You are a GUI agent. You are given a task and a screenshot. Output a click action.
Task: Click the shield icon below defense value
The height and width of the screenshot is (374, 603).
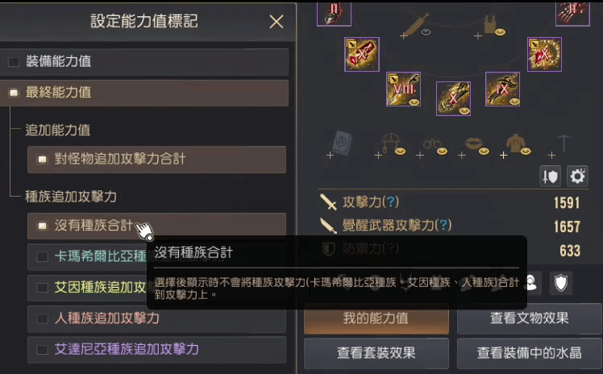point(561,283)
